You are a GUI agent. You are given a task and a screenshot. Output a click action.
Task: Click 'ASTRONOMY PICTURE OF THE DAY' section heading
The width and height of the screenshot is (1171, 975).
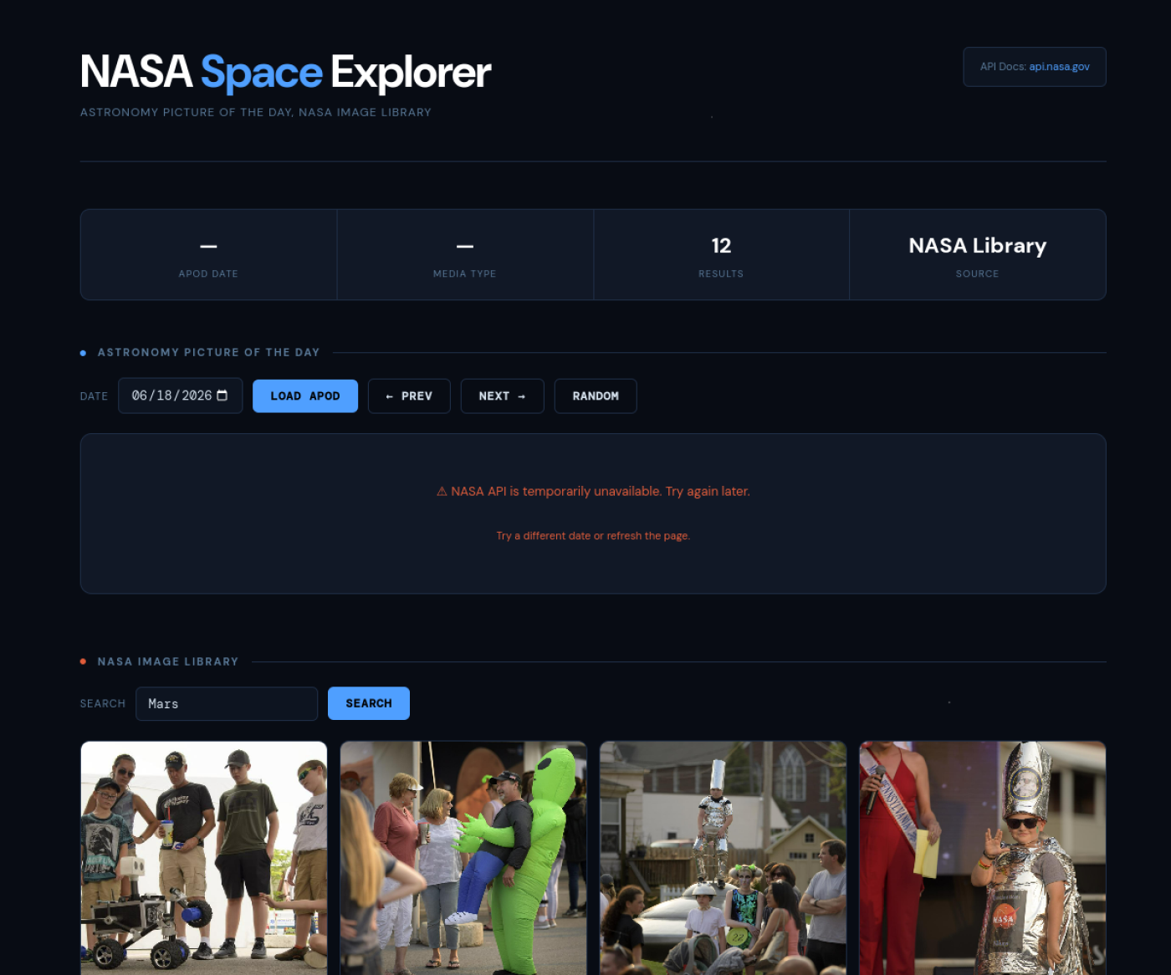tap(208, 353)
